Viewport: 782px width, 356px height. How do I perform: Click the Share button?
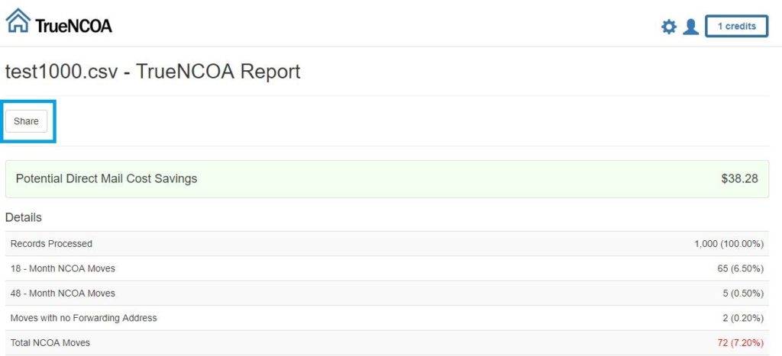click(x=26, y=121)
